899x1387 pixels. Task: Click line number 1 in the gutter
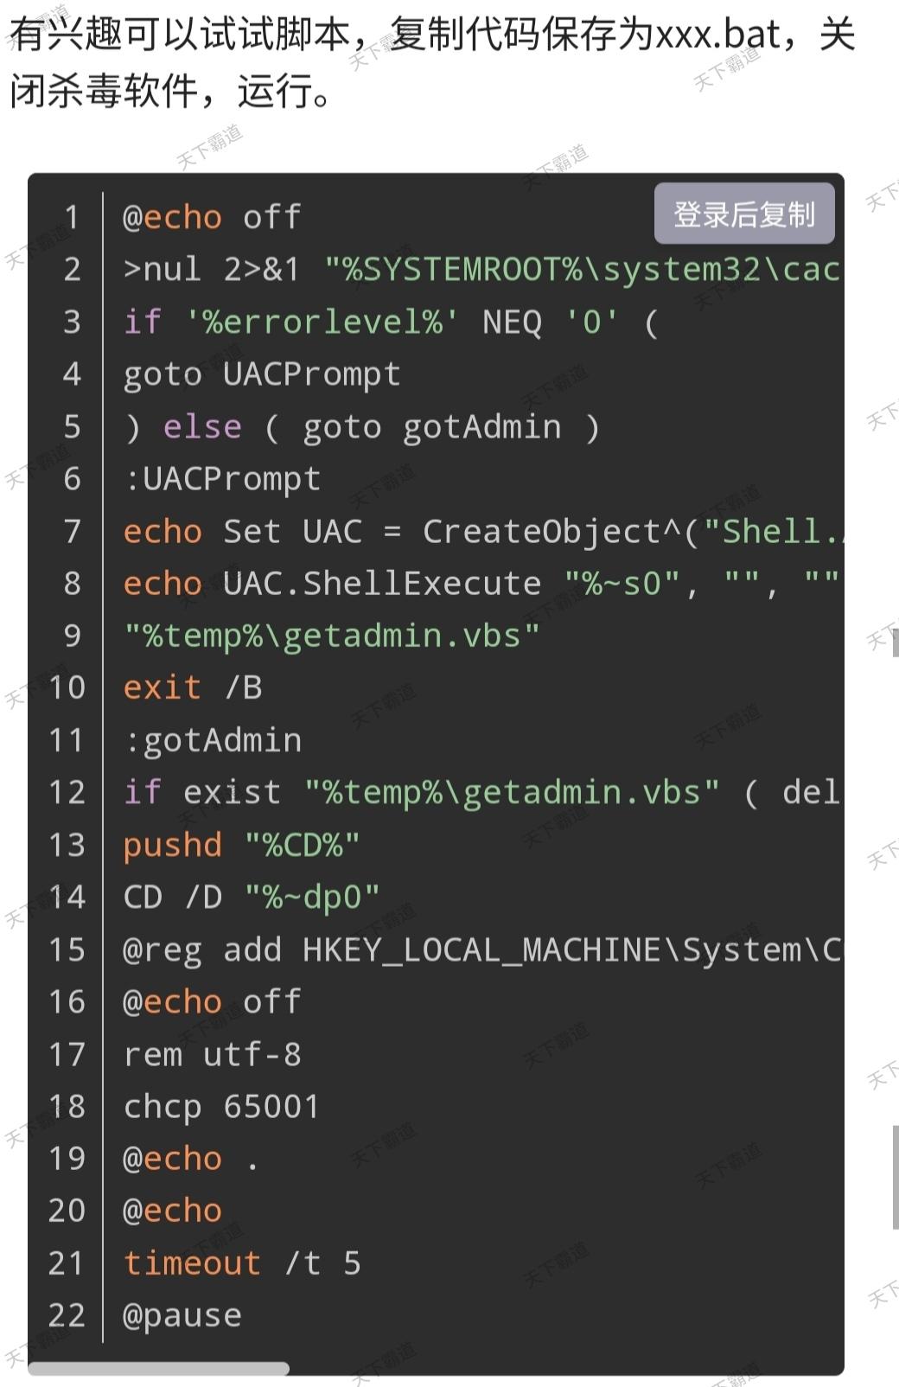coord(72,217)
